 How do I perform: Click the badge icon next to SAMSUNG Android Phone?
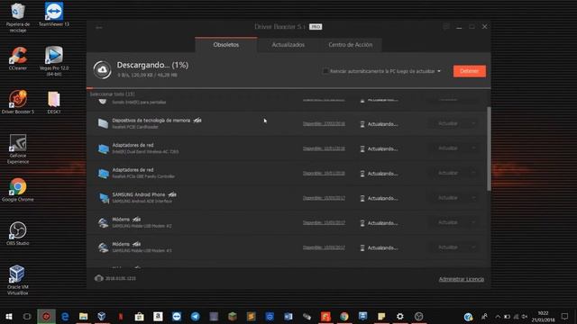point(172,194)
